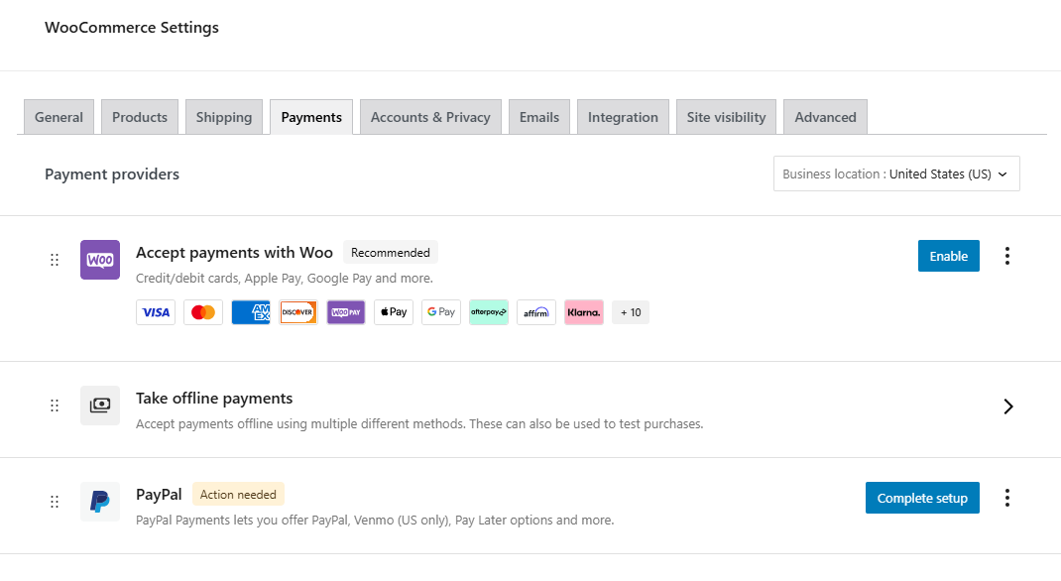Open the Business location dropdown
The image size is (1061, 581).
click(x=895, y=174)
